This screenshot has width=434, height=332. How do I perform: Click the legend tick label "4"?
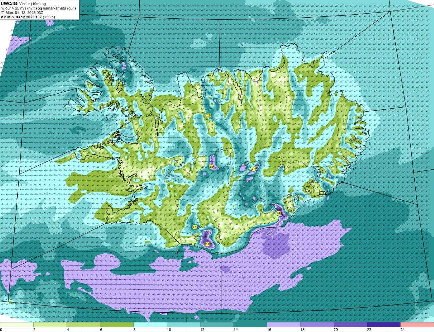[x=67, y=330]
